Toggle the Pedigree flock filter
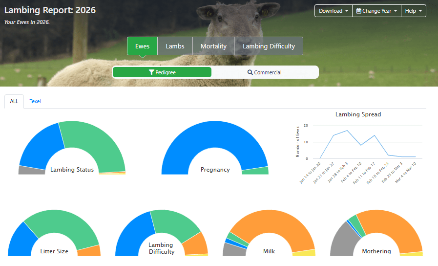The width and height of the screenshot is (438, 266). pyautogui.click(x=162, y=72)
